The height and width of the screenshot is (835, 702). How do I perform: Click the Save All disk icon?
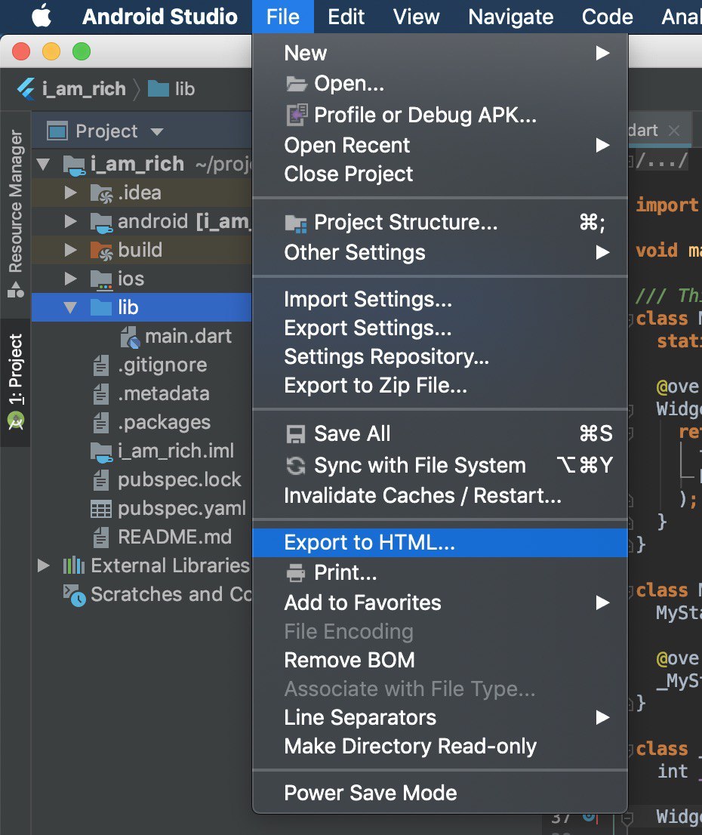tap(296, 434)
